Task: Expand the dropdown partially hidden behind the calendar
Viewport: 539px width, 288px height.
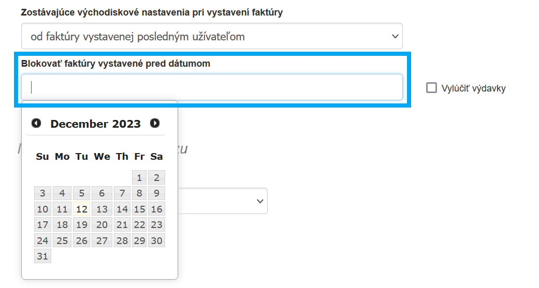Action: pos(260,201)
